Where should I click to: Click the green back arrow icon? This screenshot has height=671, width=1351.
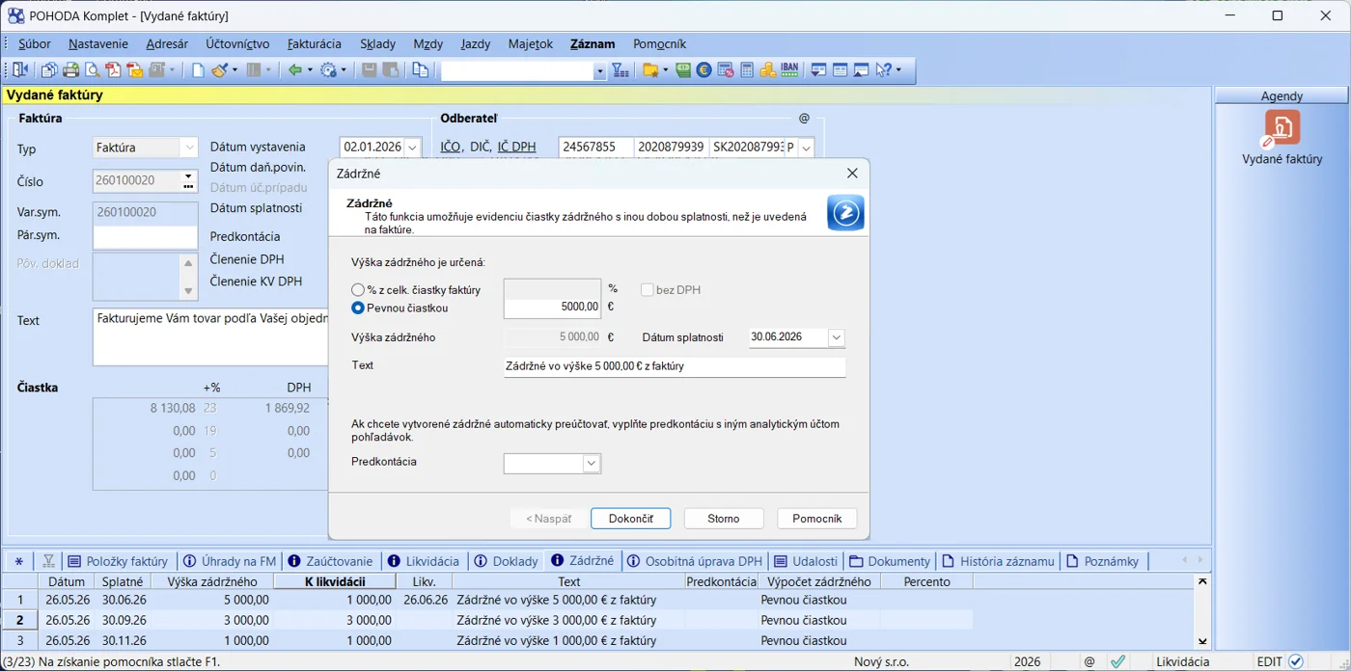pos(295,70)
